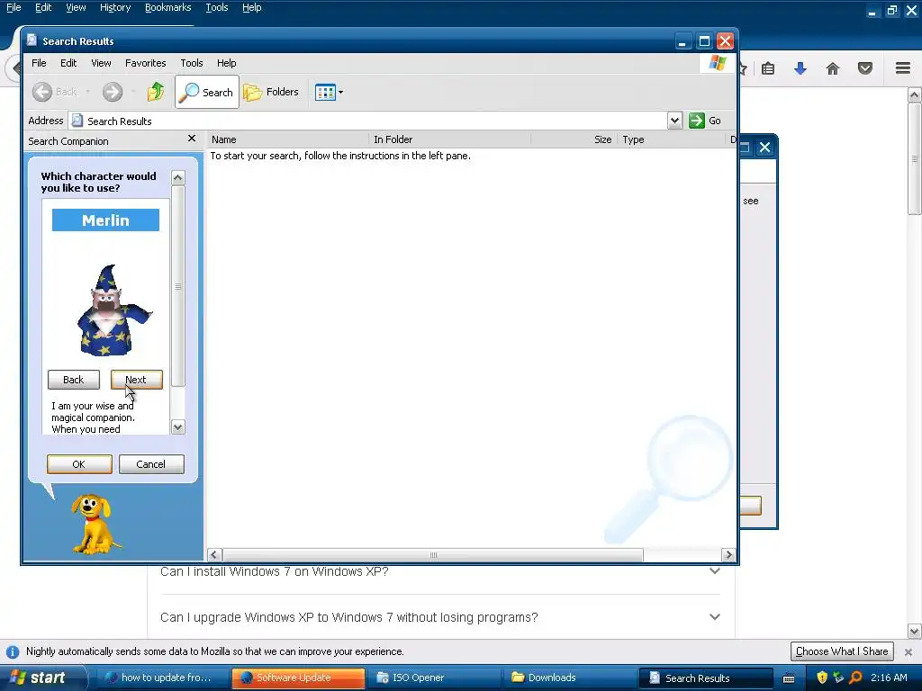Click the Firefox home icon
922x691 pixels.
(833, 68)
